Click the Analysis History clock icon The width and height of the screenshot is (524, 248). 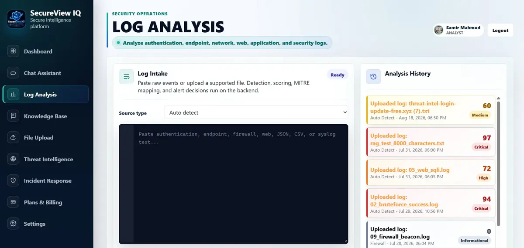point(373,76)
